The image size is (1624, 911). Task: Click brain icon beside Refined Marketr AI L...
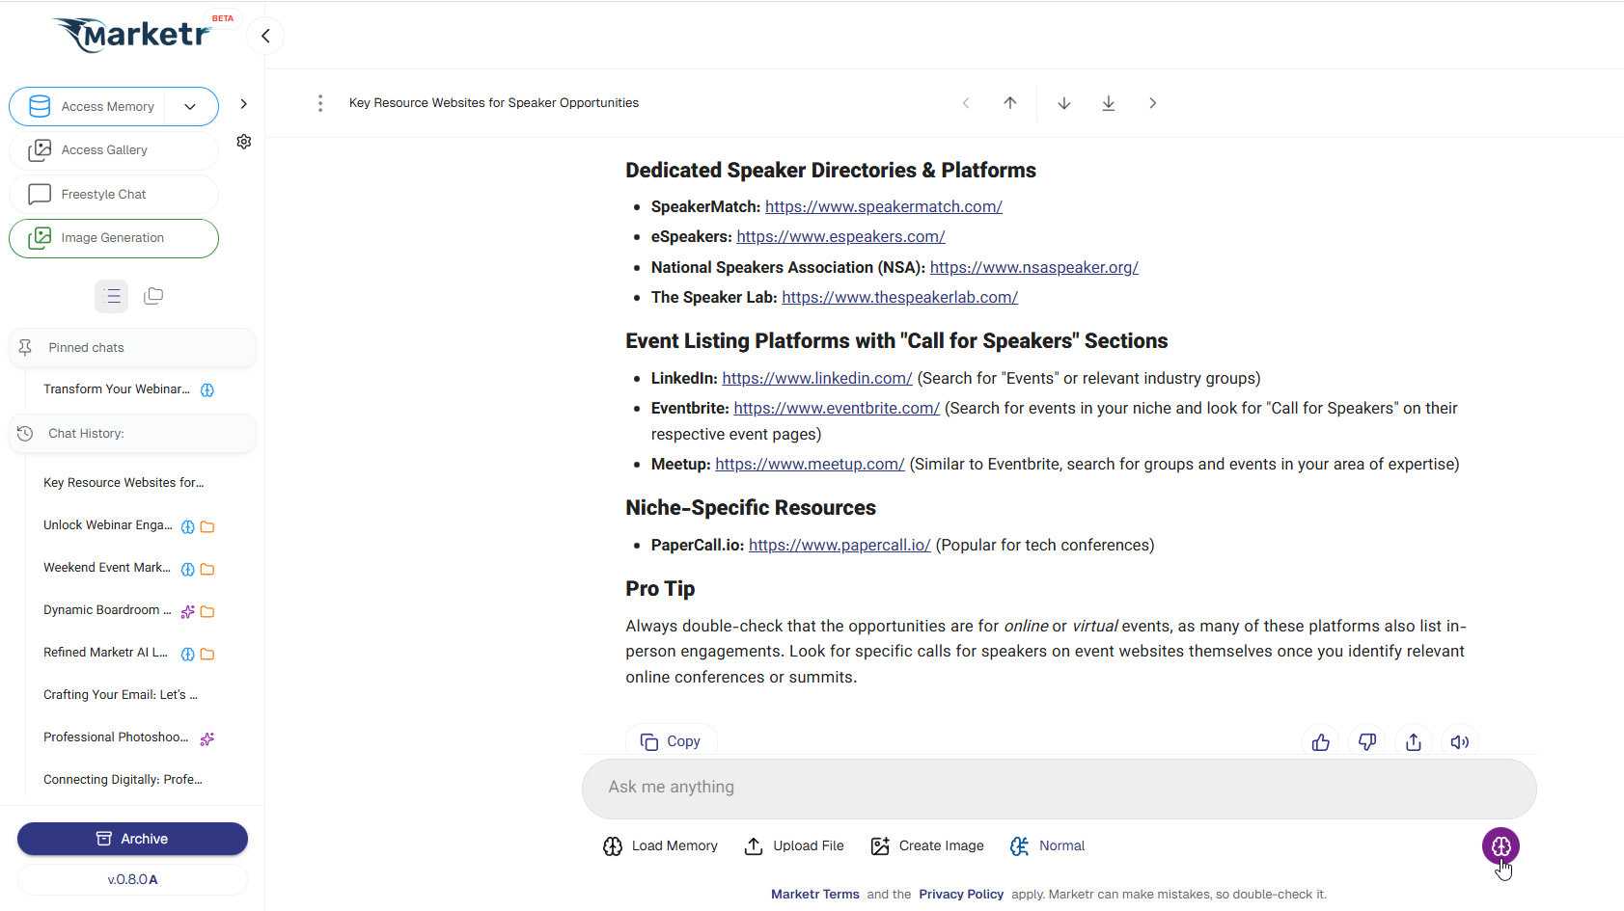tap(188, 655)
